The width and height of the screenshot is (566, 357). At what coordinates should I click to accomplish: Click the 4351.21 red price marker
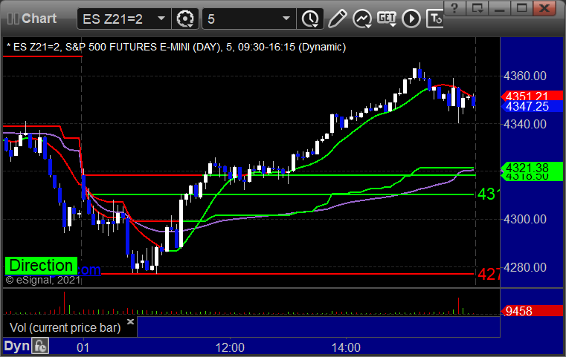click(x=532, y=96)
